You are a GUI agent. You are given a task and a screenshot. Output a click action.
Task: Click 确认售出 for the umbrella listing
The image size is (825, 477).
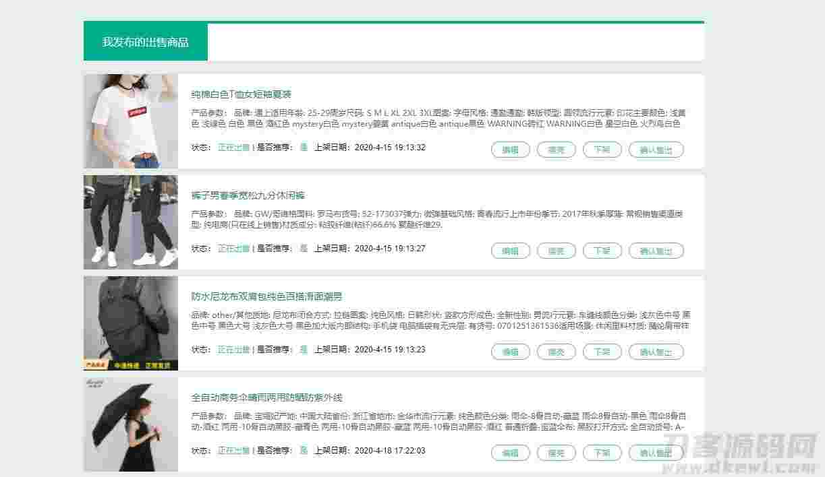point(656,453)
